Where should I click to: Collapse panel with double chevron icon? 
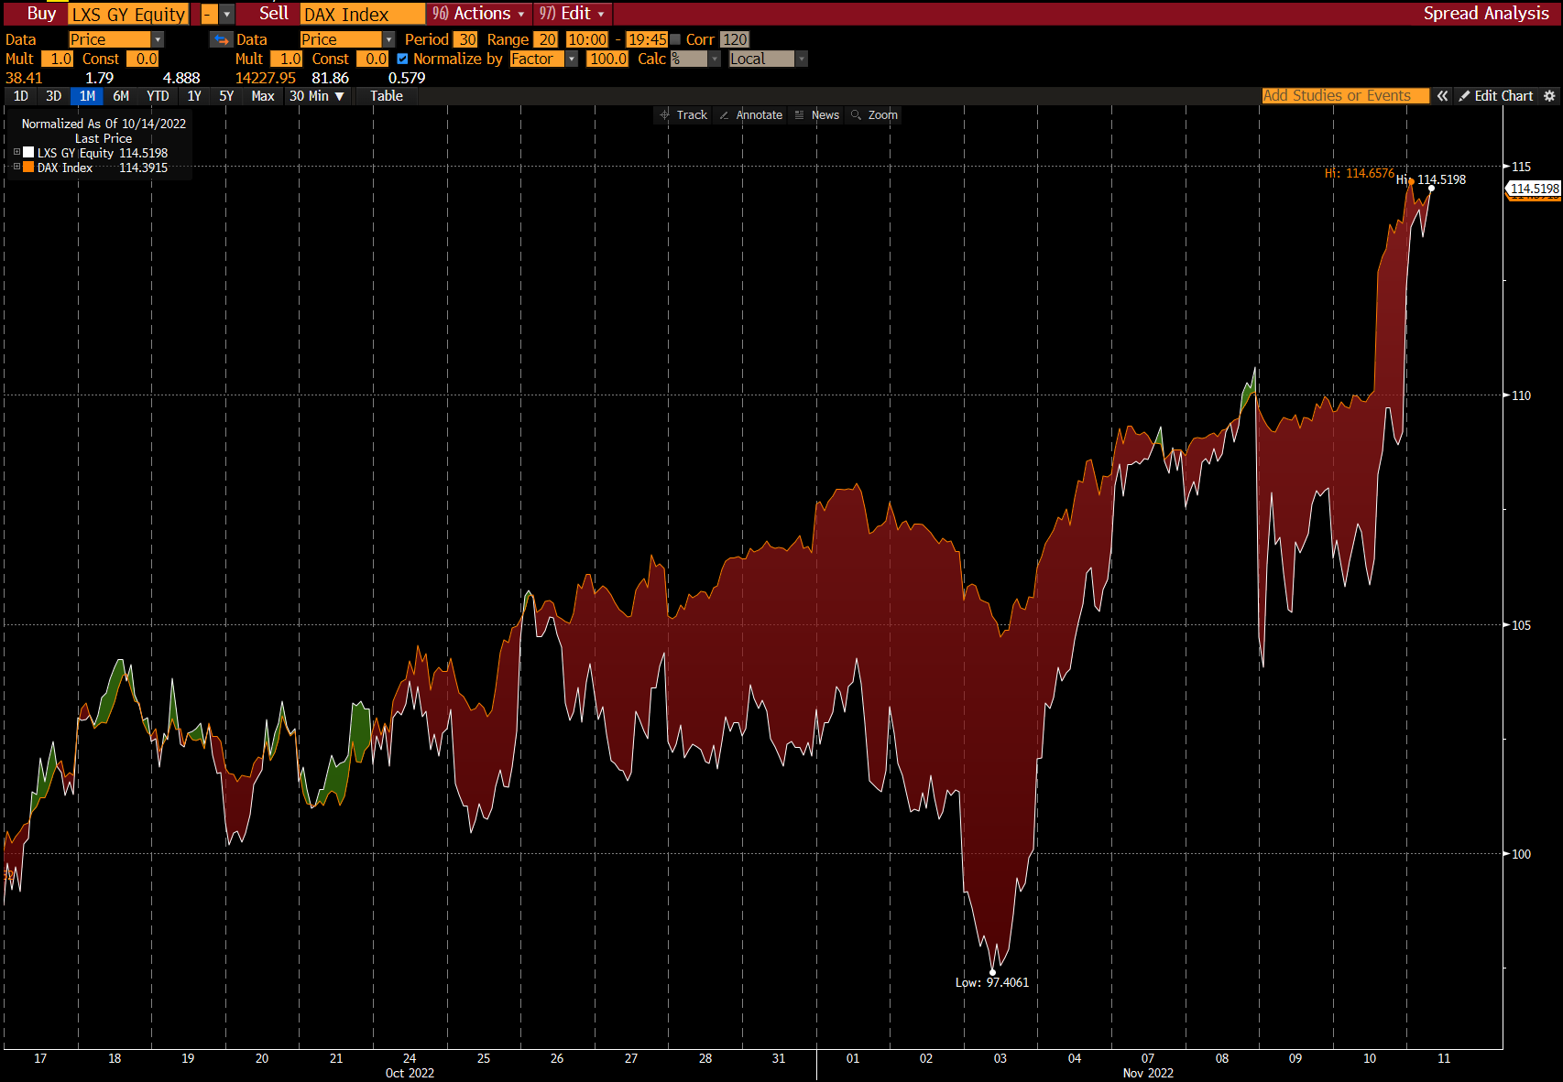(x=1442, y=96)
